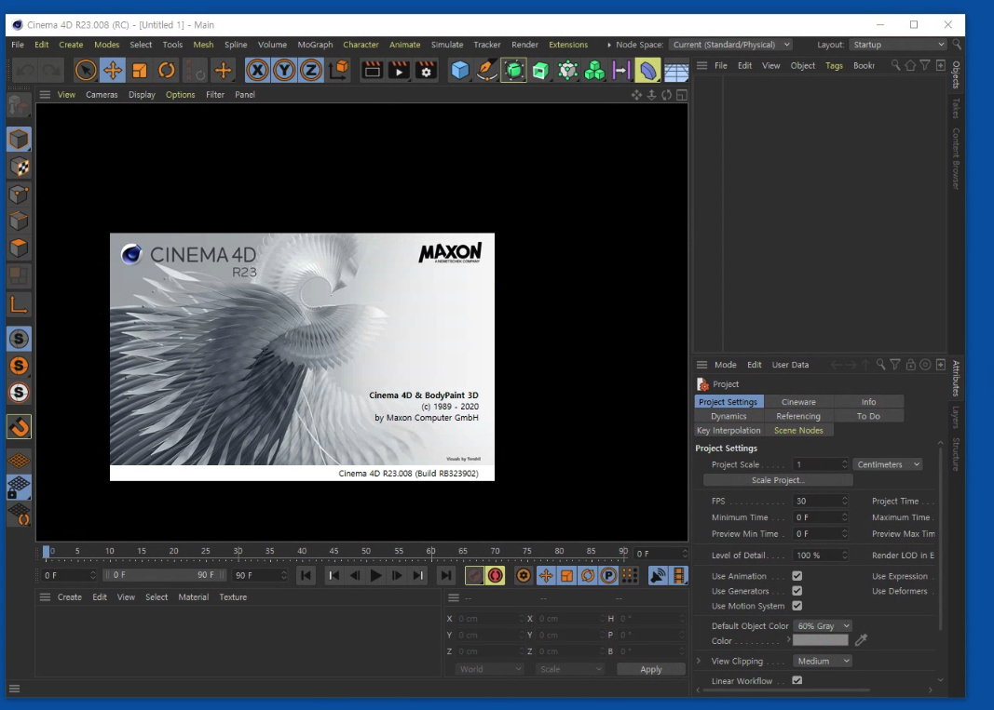This screenshot has width=994, height=710.
Task: Click the MoGraph Cloner icon
Action: (567, 71)
